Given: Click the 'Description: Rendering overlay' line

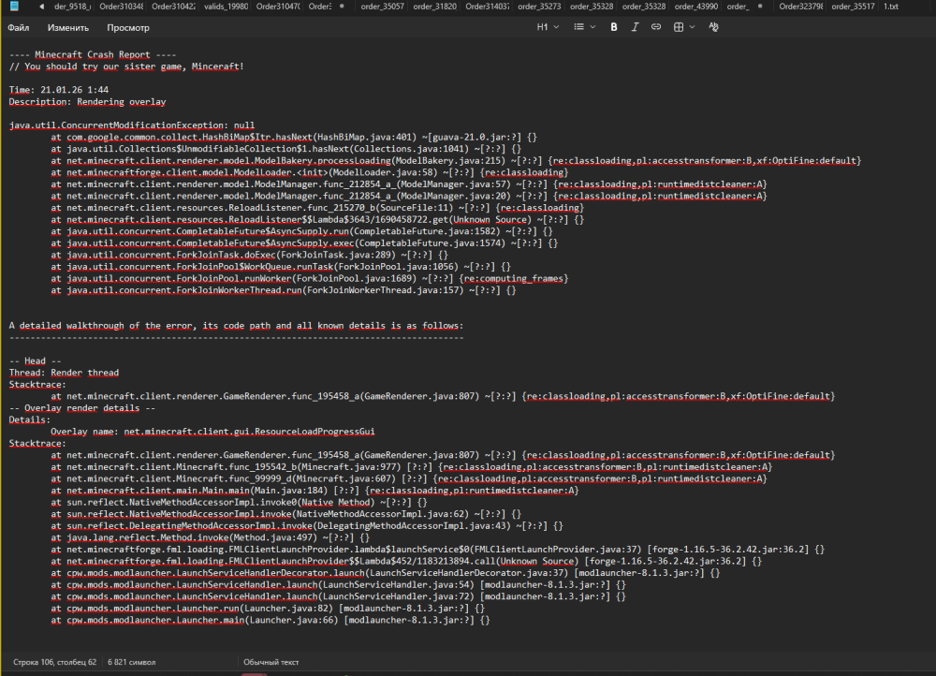Looking at the screenshot, I should pyautogui.click(x=87, y=101).
